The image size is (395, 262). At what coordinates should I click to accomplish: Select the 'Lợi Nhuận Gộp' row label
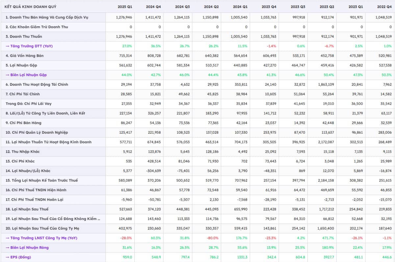tap(20, 65)
